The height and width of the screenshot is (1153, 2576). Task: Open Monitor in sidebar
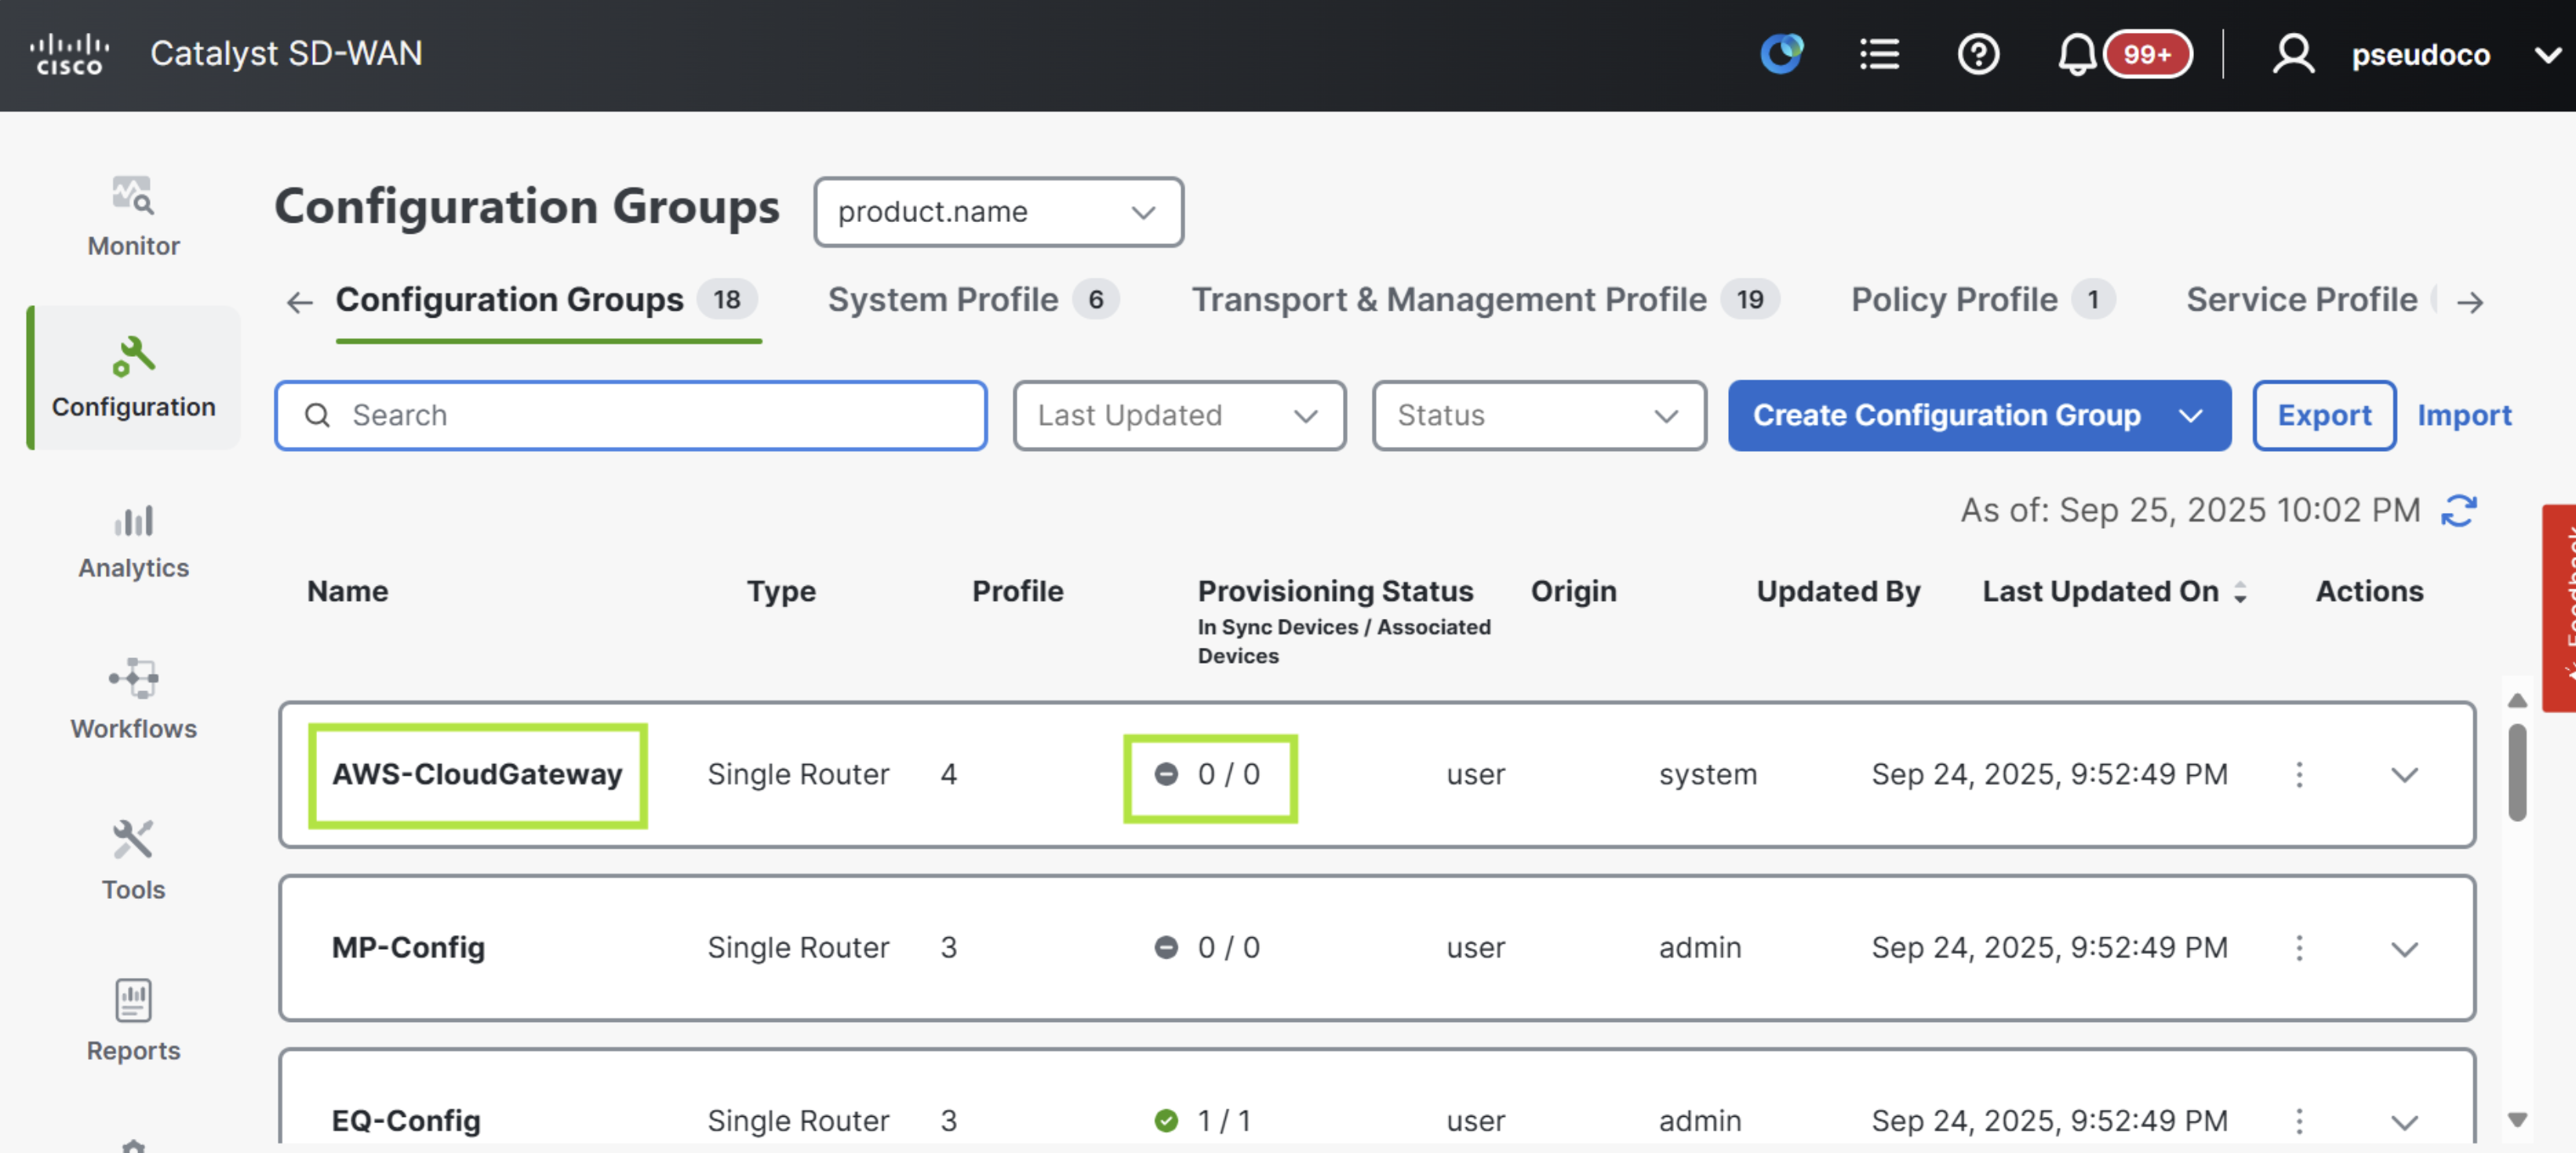click(133, 217)
